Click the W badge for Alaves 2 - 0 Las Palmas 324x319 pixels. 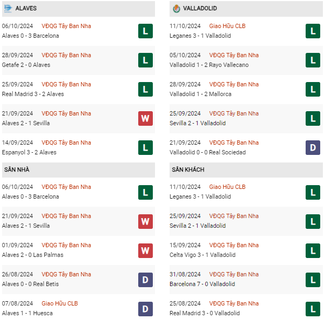click(x=145, y=250)
